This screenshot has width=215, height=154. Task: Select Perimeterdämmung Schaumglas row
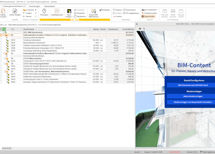(x=67, y=48)
